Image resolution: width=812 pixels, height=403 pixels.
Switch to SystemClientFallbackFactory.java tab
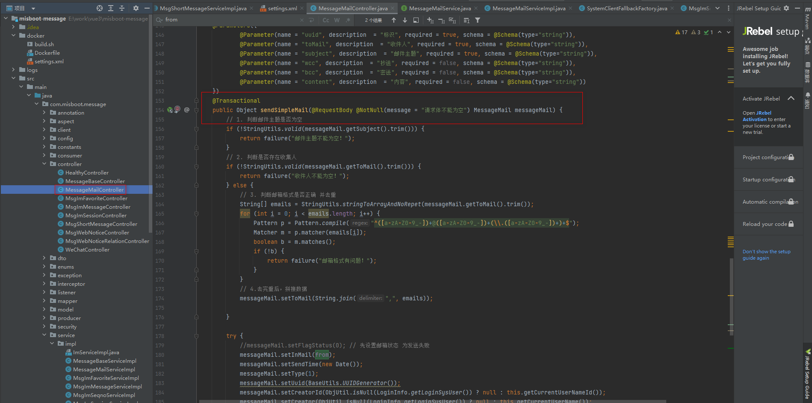627,8
